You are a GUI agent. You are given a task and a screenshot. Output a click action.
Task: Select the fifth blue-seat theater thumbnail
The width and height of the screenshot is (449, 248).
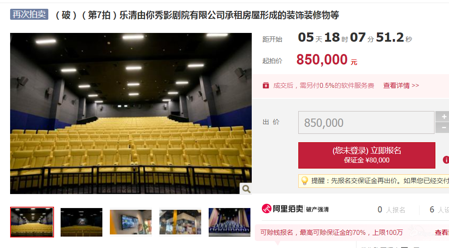229,222
